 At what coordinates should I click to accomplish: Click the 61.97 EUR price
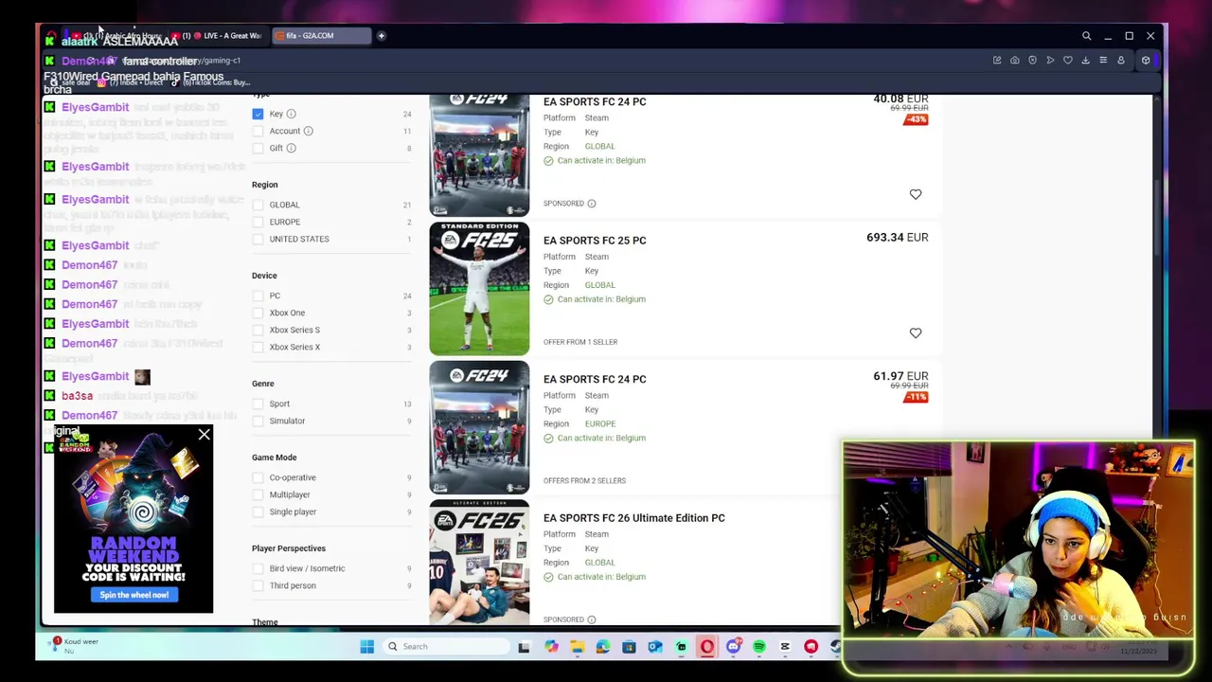tap(900, 376)
